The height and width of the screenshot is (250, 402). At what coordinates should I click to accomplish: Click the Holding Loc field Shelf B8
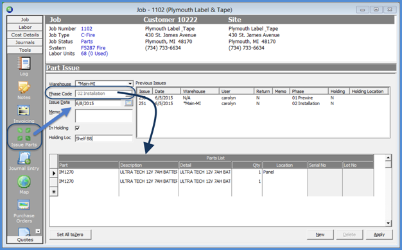point(104,138)
